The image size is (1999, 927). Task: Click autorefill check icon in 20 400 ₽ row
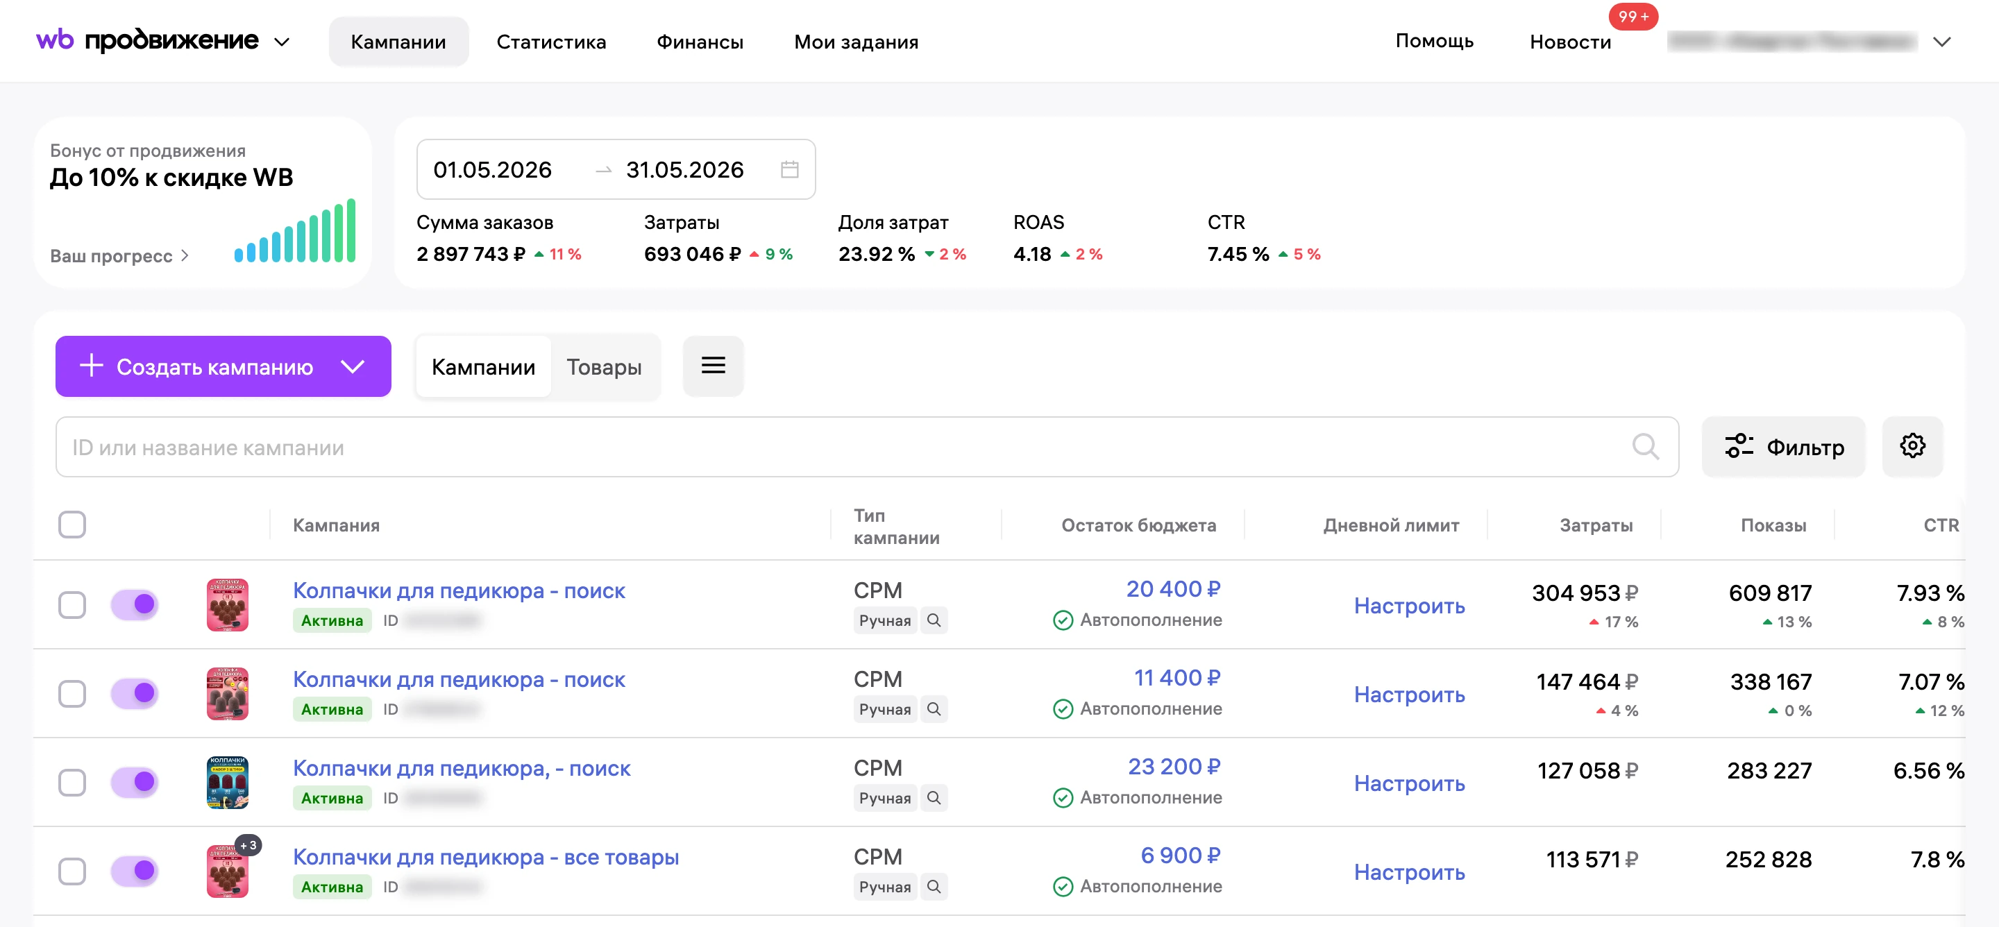pos(1063,620)
